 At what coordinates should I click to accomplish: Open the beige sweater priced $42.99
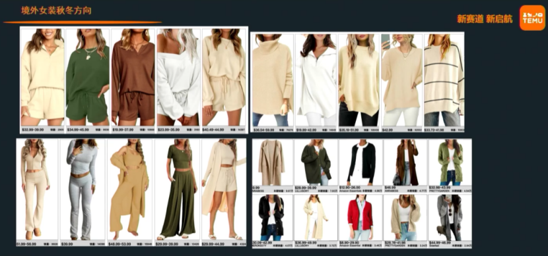401,80
